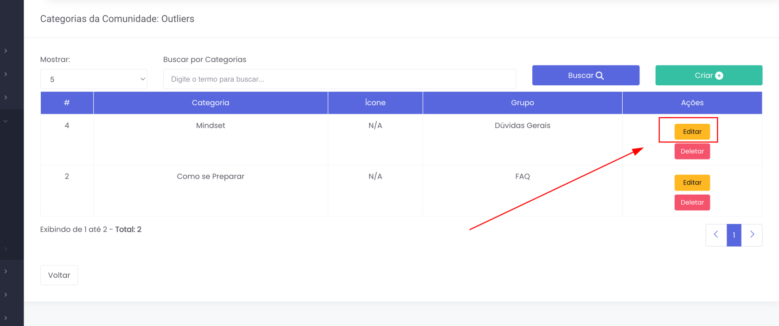The height and width of the screenshot is (326, 779).
Task: Focus the Buscar por Categorias search field
Action: pyautogui.click(x=339, y=79)
